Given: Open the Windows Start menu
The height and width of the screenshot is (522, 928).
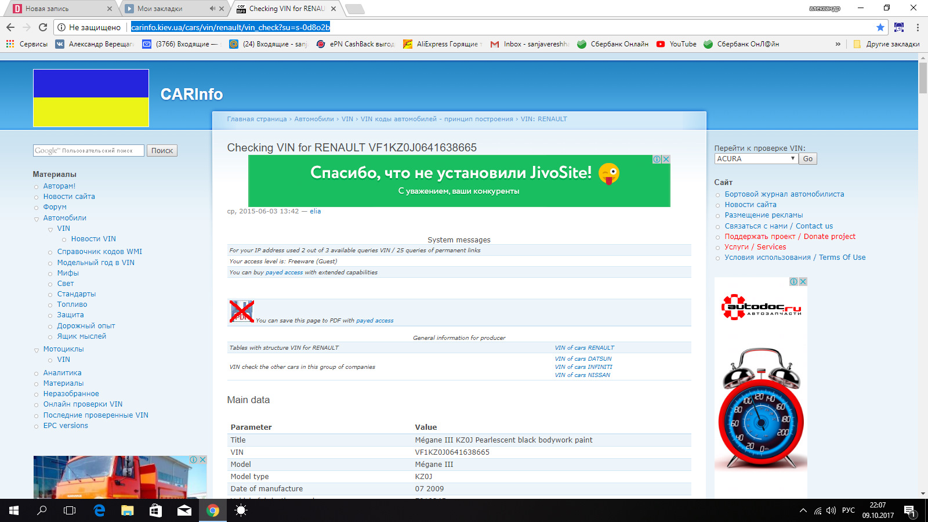Looking at the screenshot, I should point(14,510).
